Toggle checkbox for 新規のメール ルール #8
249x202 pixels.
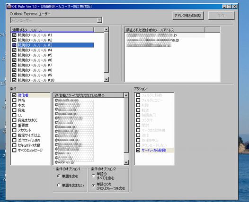coord(14,70)
